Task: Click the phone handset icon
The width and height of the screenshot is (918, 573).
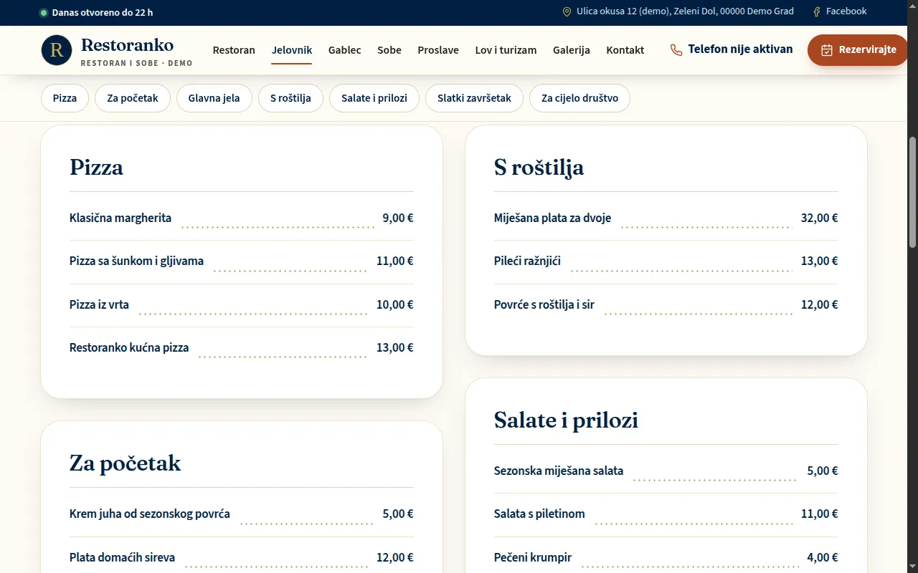Action: coord(676,50)
